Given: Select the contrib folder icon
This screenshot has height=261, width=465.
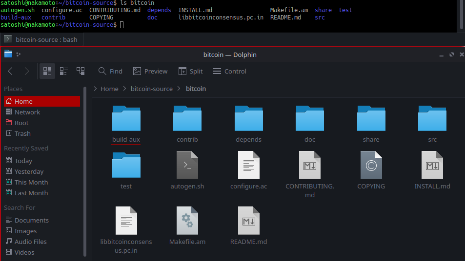Looking at the screenshot, I should click(187, 118).
